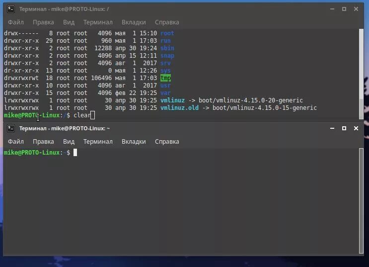Open Справка menu in bottom terminal window
The image size is (369, 267).
pyautogui.click(x=167, y=141)
